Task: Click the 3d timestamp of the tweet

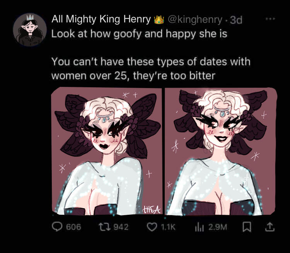Action: point(236,19)
